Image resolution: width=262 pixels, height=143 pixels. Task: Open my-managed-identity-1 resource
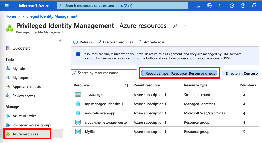coord(104,104)
